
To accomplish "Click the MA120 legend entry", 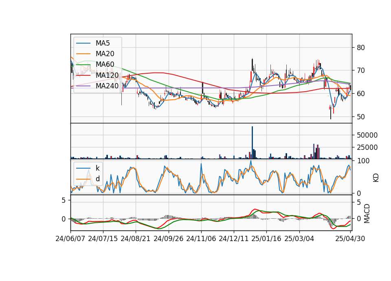I will click(97, 75).
